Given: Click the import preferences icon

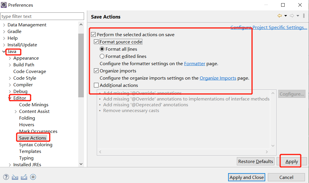Looking at the screenshot, I should tap(15, 177).
